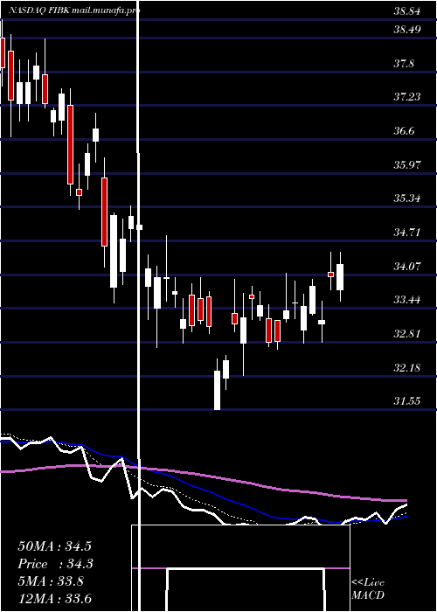The width and height of the screenshot is (437, 612).
Task: Click the 35.97 price axis label
Action: click(407, 164)
